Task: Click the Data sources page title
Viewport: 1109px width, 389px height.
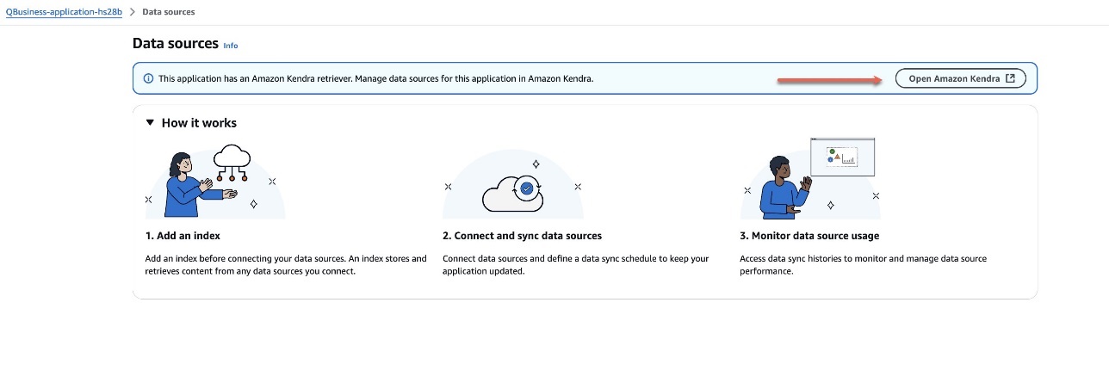Action: click(176, 43)
